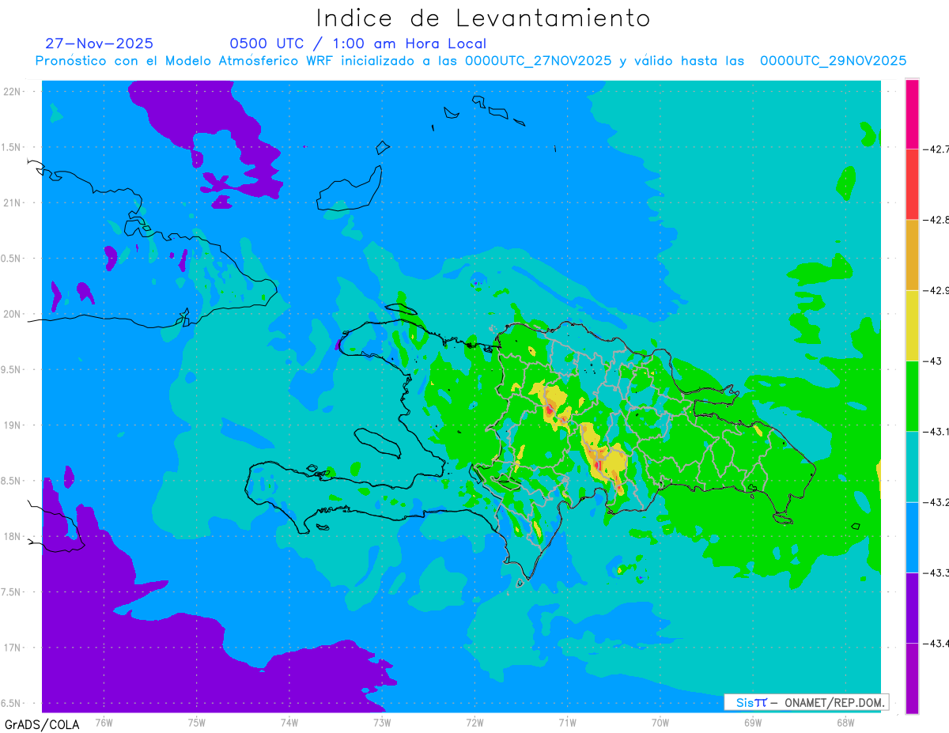This screenshot has height=733, width=949.
Task: Click the legend value '-43.3'
Action: pyautogui.click(x=936, y=572)
